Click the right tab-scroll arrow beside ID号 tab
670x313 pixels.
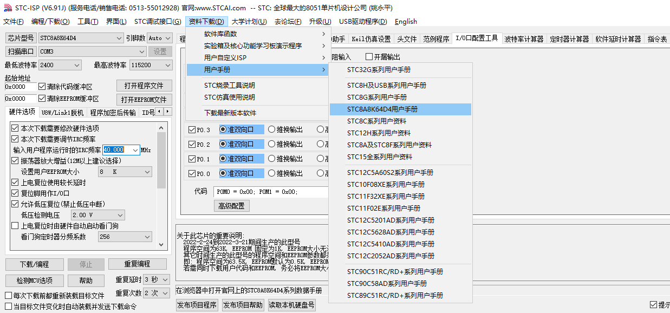click(168, 112)
